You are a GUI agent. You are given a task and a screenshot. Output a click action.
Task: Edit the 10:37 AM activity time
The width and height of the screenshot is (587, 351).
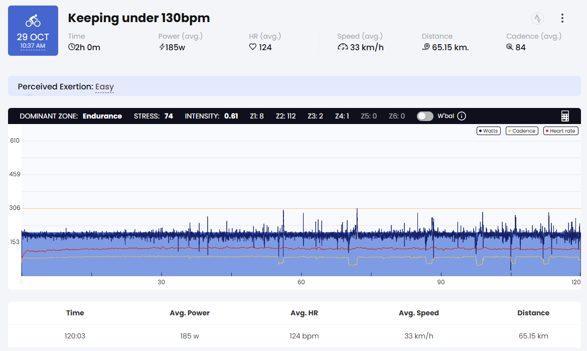coord(33,46)
